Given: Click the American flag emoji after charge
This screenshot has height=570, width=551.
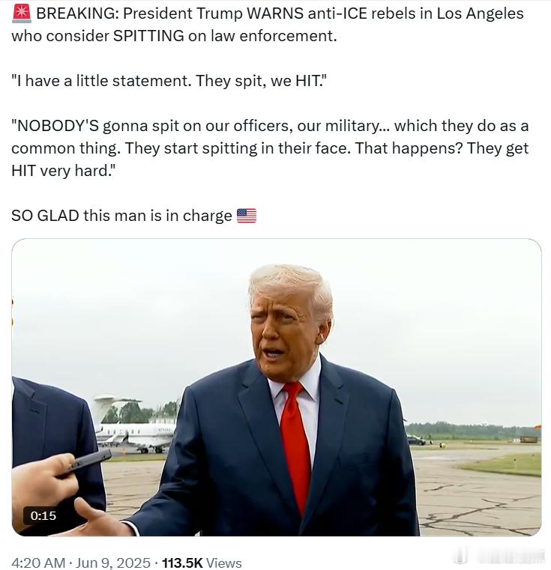Looking at the screenshot, I should 247,216.
